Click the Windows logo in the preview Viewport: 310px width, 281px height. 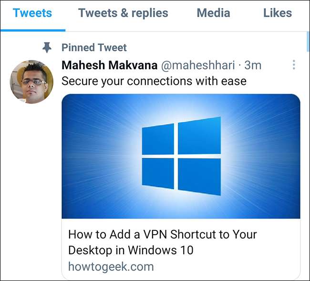[181, 156]
